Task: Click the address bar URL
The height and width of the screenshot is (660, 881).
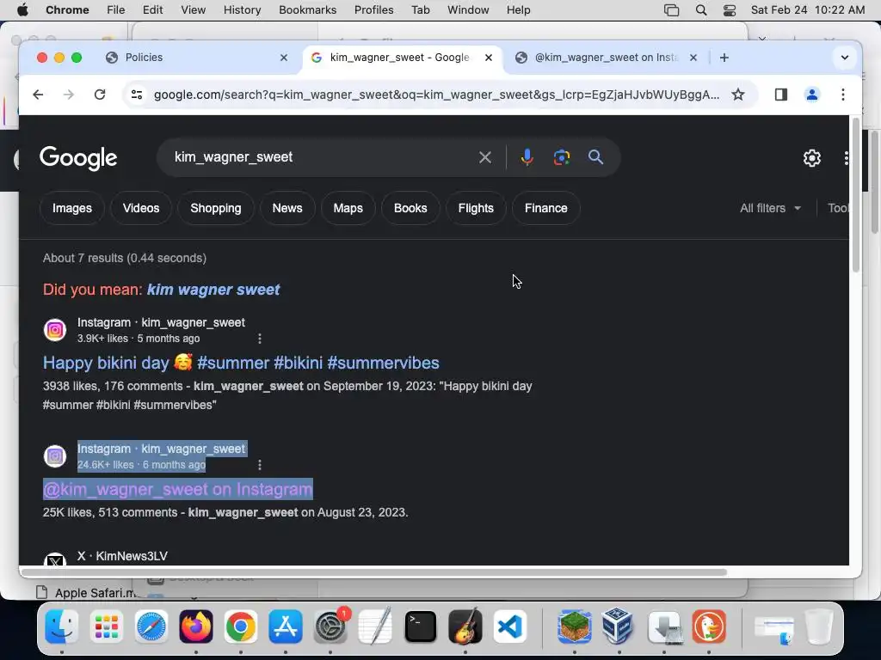Action: (436, 95)
